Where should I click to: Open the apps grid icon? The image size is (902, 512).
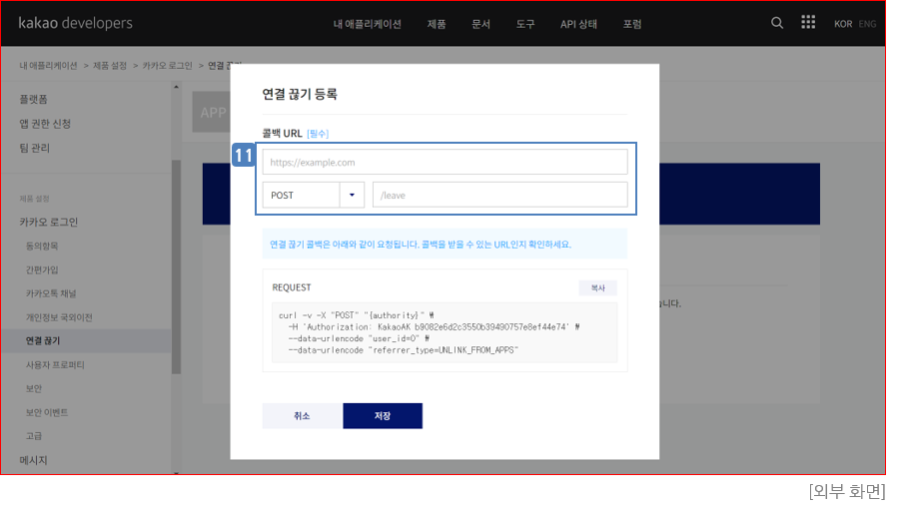(808, 23)
